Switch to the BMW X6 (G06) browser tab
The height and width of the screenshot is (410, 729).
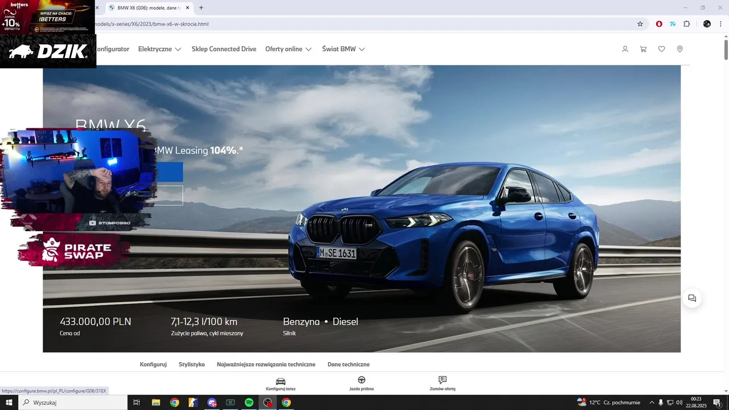tap(148, 8)
